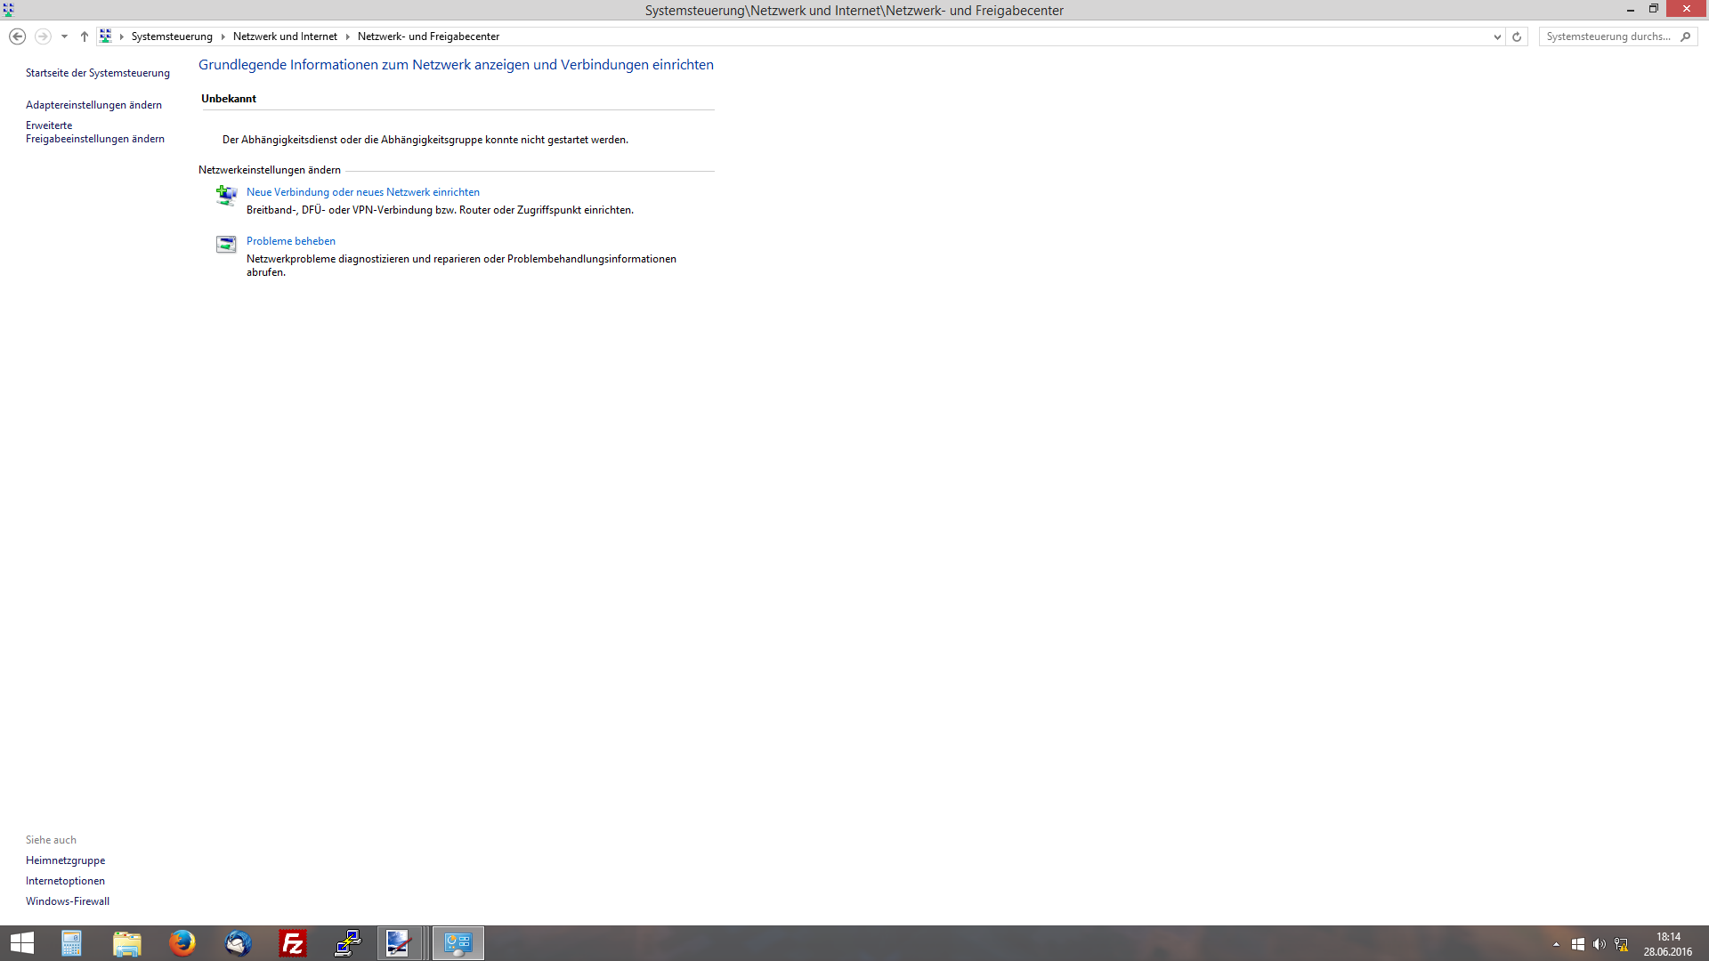Click the troubleshooting icon beside Probleme beheben
Screen dimensions: 1709x961
tap(226, 244)
